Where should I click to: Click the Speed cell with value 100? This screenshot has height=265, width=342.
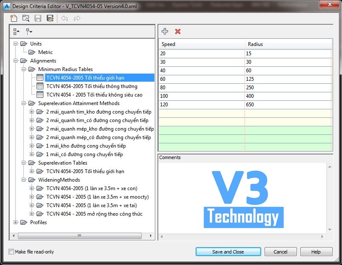[202, 96]
